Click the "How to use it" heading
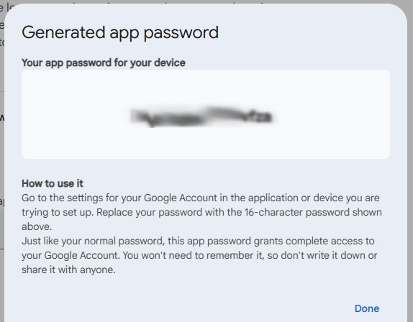The height and width of the screenshot is (322, 413). [53, 183]
